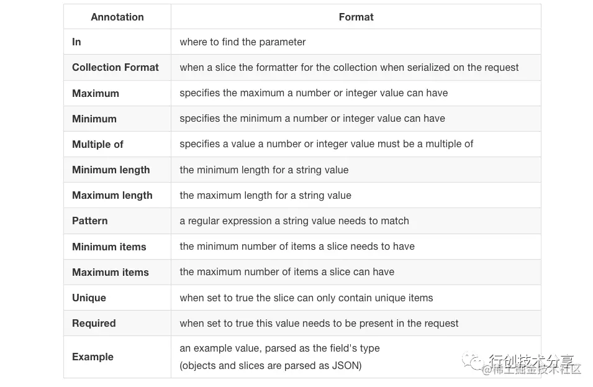Click the "Minimum length" row label
The height and width of the screenshot is (387, 593).
111,170
